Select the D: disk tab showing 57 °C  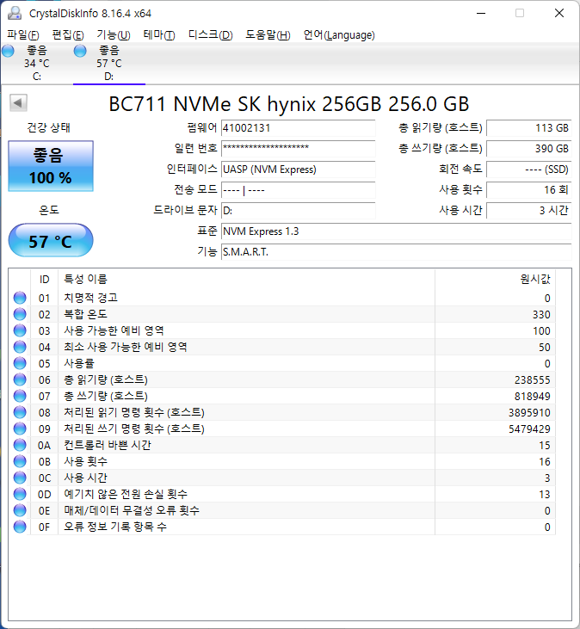pyautogui.click(x=109, y=63)
